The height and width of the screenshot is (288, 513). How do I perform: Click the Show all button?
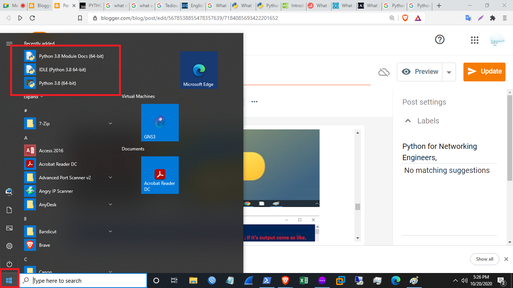[484, 259]
